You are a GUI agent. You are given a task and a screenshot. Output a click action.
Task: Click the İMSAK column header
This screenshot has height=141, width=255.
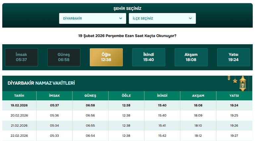[x=54, y=96]
